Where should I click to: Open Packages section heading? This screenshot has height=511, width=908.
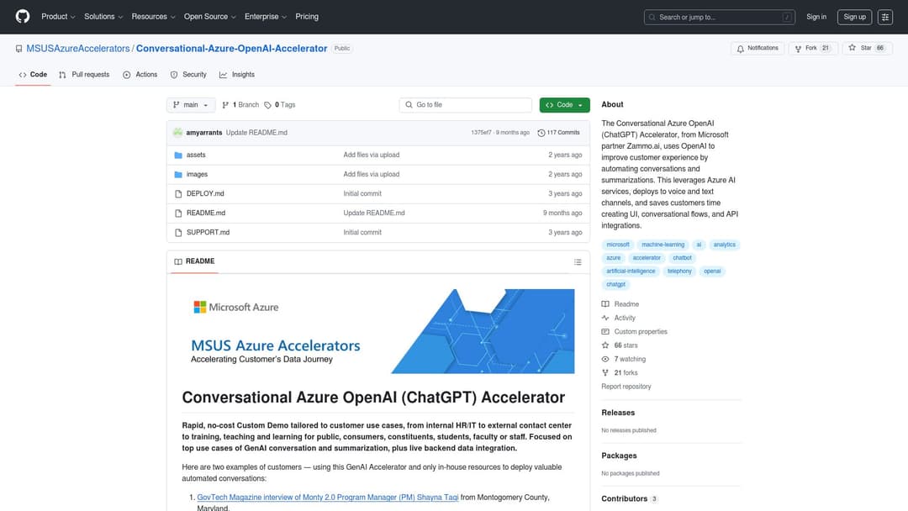pos(619,456)
